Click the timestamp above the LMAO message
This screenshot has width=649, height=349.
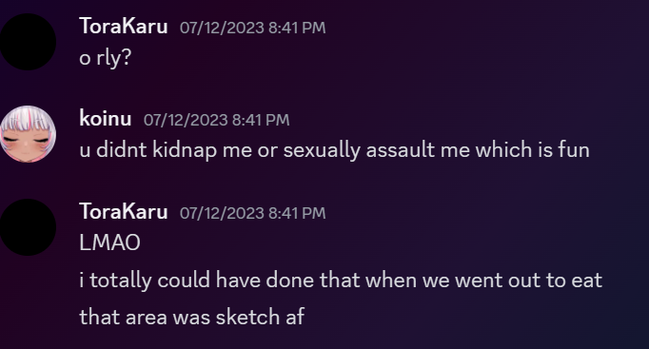(x=252, y=213)
